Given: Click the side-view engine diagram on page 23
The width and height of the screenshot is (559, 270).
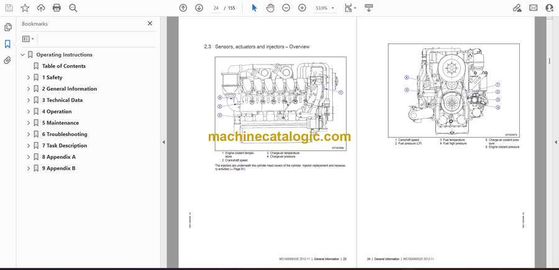Looking at the screenshot, I should pyautogui.click(x=281, y=104).
